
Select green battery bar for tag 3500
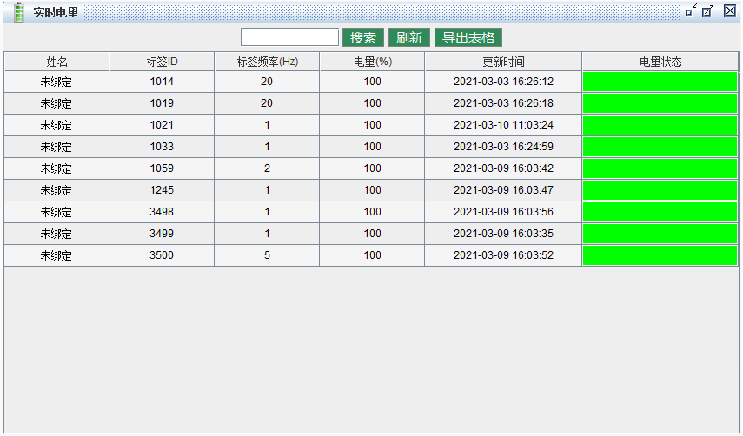pyautogui.click(x=660, y=255)
